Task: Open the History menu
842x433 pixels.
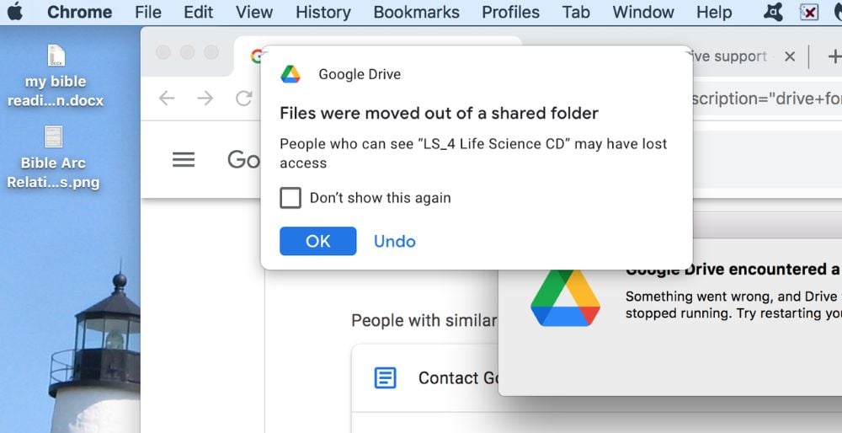Action: [322, 12]
